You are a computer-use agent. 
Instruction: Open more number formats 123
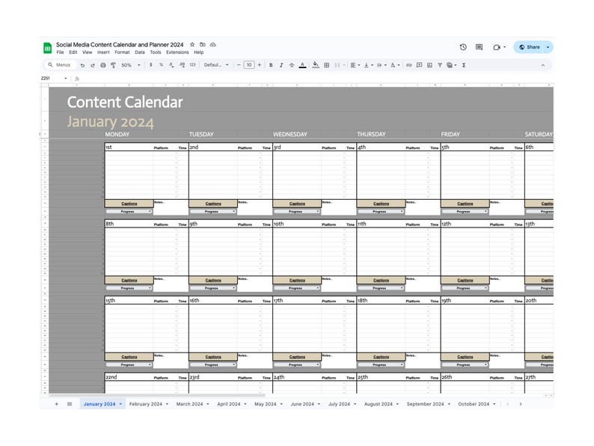tap(192, 65)
